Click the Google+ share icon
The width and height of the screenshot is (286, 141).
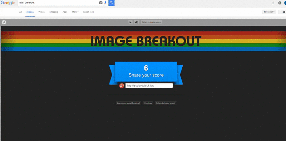coord(122,86)
